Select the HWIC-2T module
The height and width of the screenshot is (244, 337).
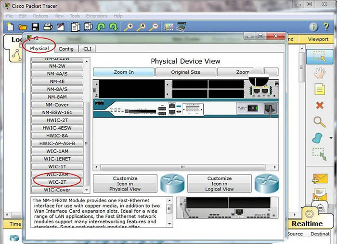[57, 120]
